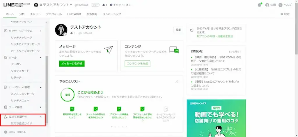Expand the データ管理 section arrow
The height and width of the screenshot is (137, 298).
[41, 107]
